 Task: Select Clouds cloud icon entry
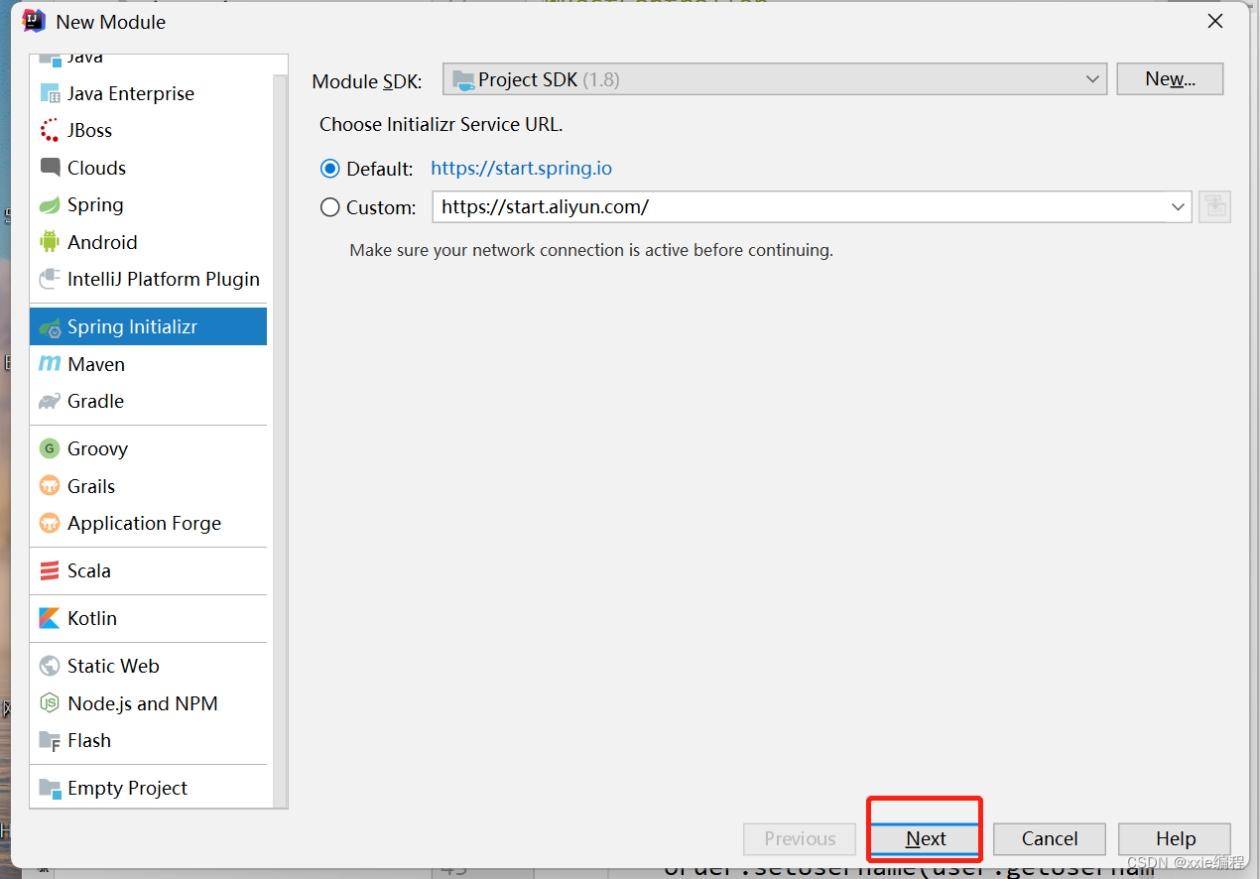(x=50, y=168)
